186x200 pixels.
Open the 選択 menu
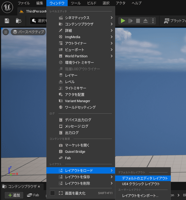(x=106, y=3)
